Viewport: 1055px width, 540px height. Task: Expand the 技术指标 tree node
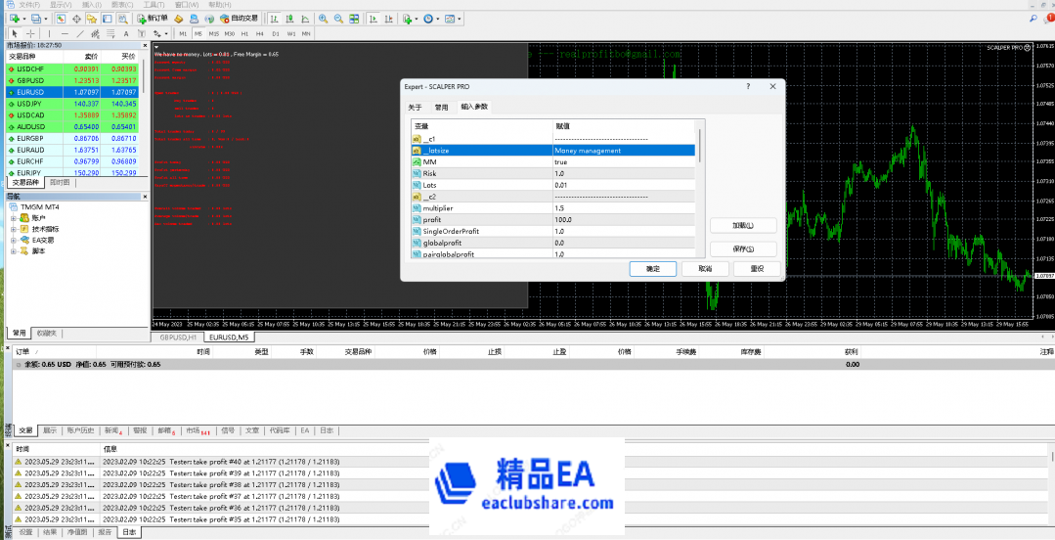14,228
